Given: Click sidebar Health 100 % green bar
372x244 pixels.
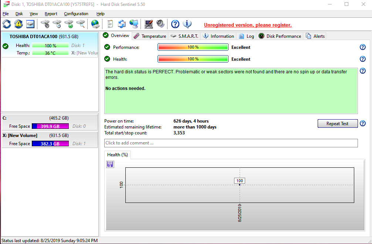Looking at the screenshot, I should click(50, 46).
